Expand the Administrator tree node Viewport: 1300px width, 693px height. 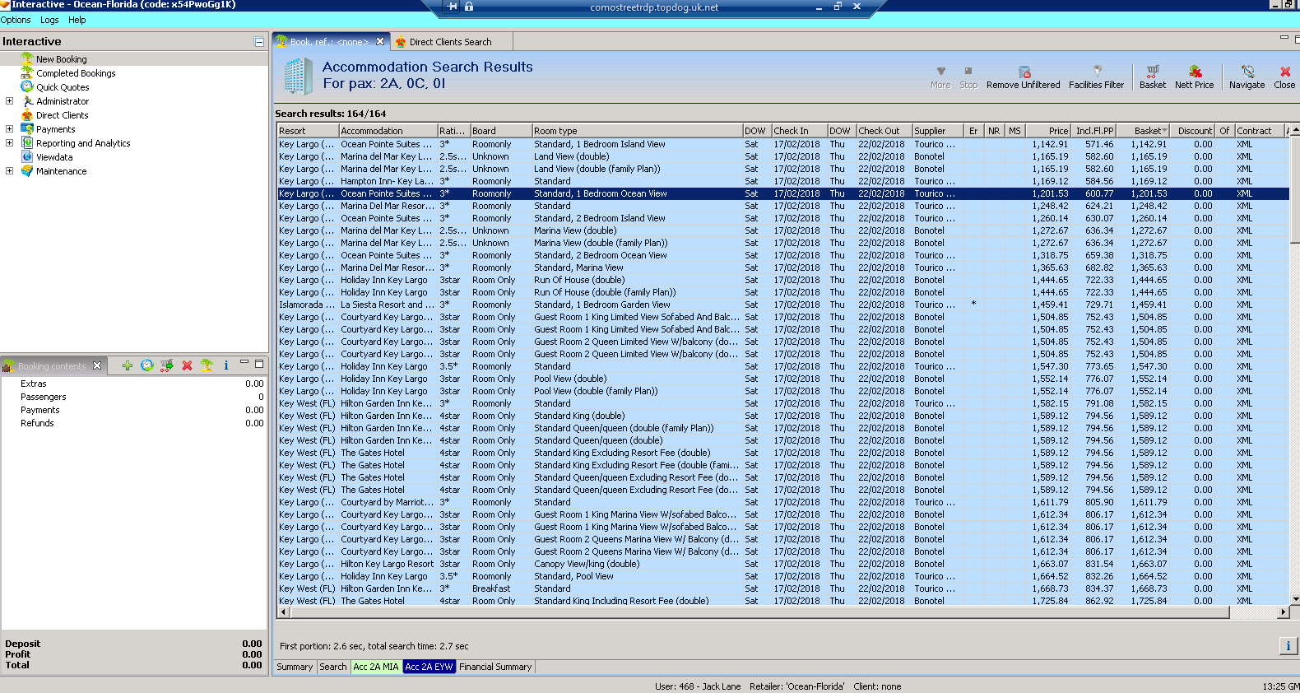click(x=10, y=101)
